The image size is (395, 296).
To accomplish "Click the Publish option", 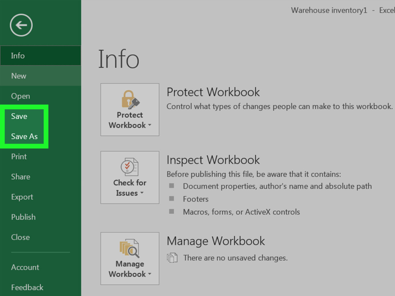I will 23,217.
